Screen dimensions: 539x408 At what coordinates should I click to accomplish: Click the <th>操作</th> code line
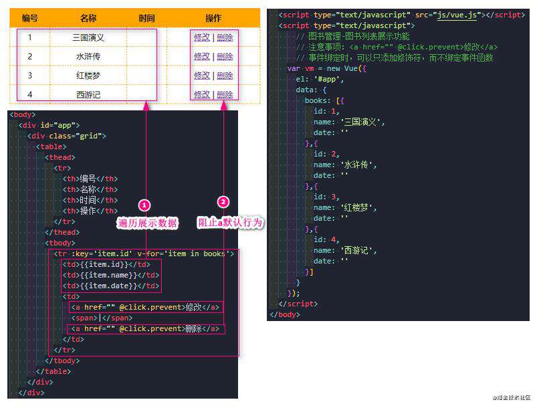[x=90, y=211]
